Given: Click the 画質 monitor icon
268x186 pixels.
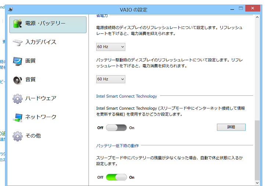Looking at the screenshot, I should click(17, 61).
